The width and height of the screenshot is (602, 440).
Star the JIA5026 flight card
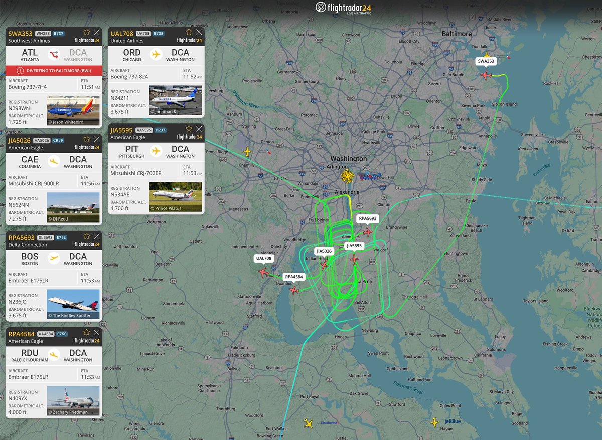pyautogui.click(x=87, y=139)
